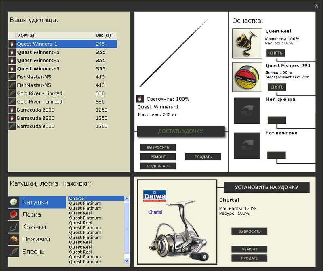Click УСТАНОВИТЬ НА УДОЧКУ to mount the reel

pos(266,187)
